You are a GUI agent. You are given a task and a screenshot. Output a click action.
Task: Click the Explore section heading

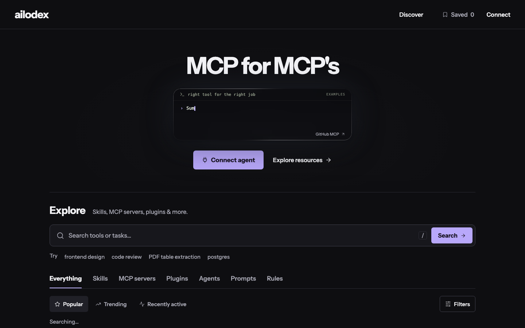click(67, 211)
